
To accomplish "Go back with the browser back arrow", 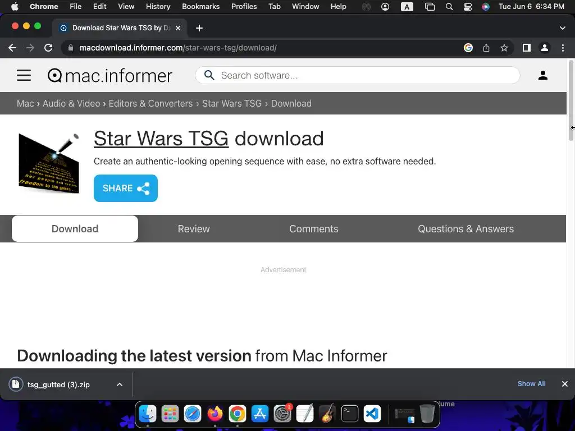I will [x=12, y=48].
